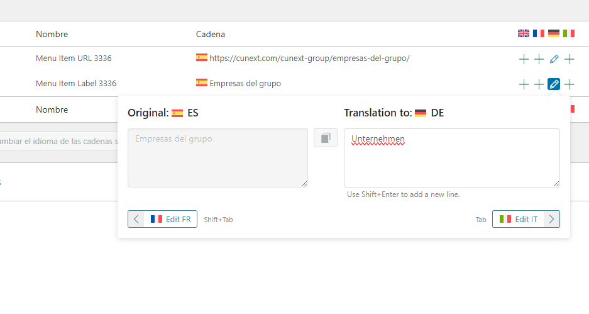Viewport: 589px width, 314px height.
Task: Copy original text to translation field
Action: click(x=326, y=138)
